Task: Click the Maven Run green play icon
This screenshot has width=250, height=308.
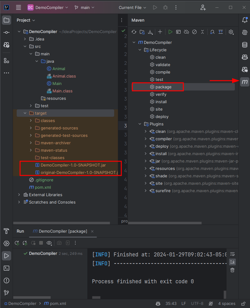Action: [170, 32]
